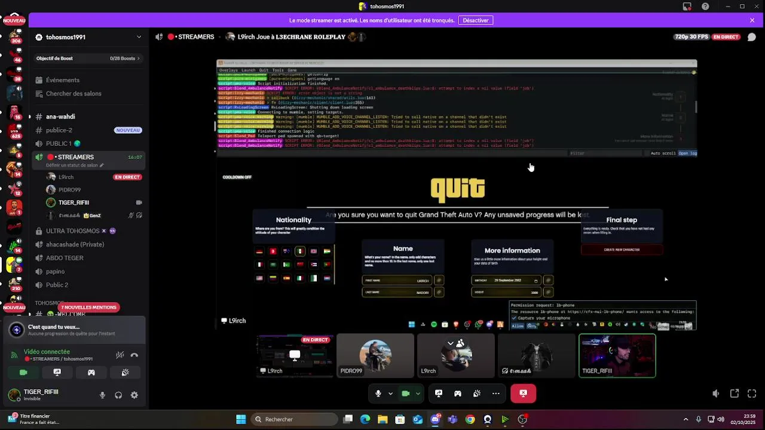Open the Objectif de Boost 0/28 Boosts row
Image resolution: width=765 pixels, height=430 pixels.
point(88,59)
